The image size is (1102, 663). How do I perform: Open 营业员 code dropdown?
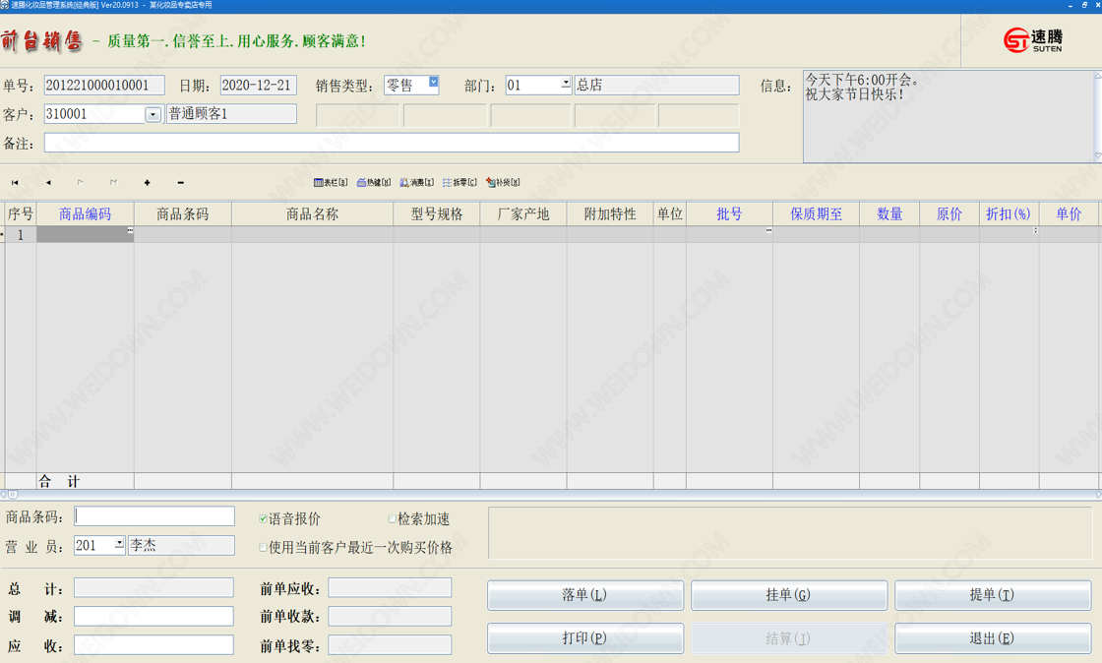tap(119, 543)
